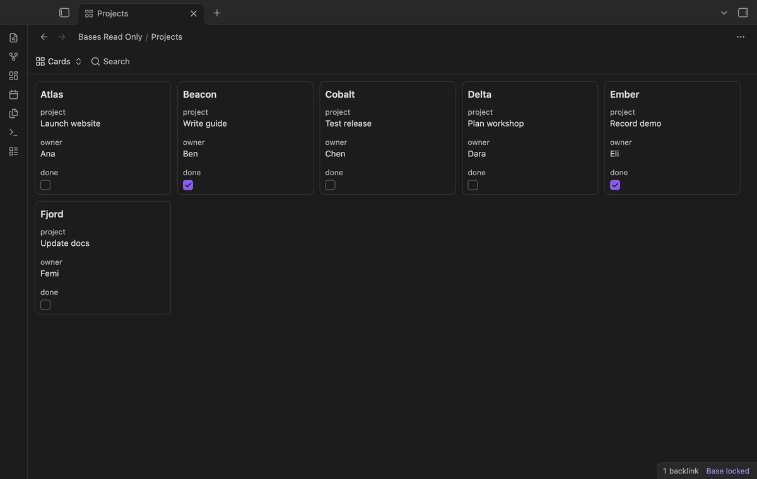757x479 pixels.
Task: Click owner value 'Ana'
Action: point(48,154)
